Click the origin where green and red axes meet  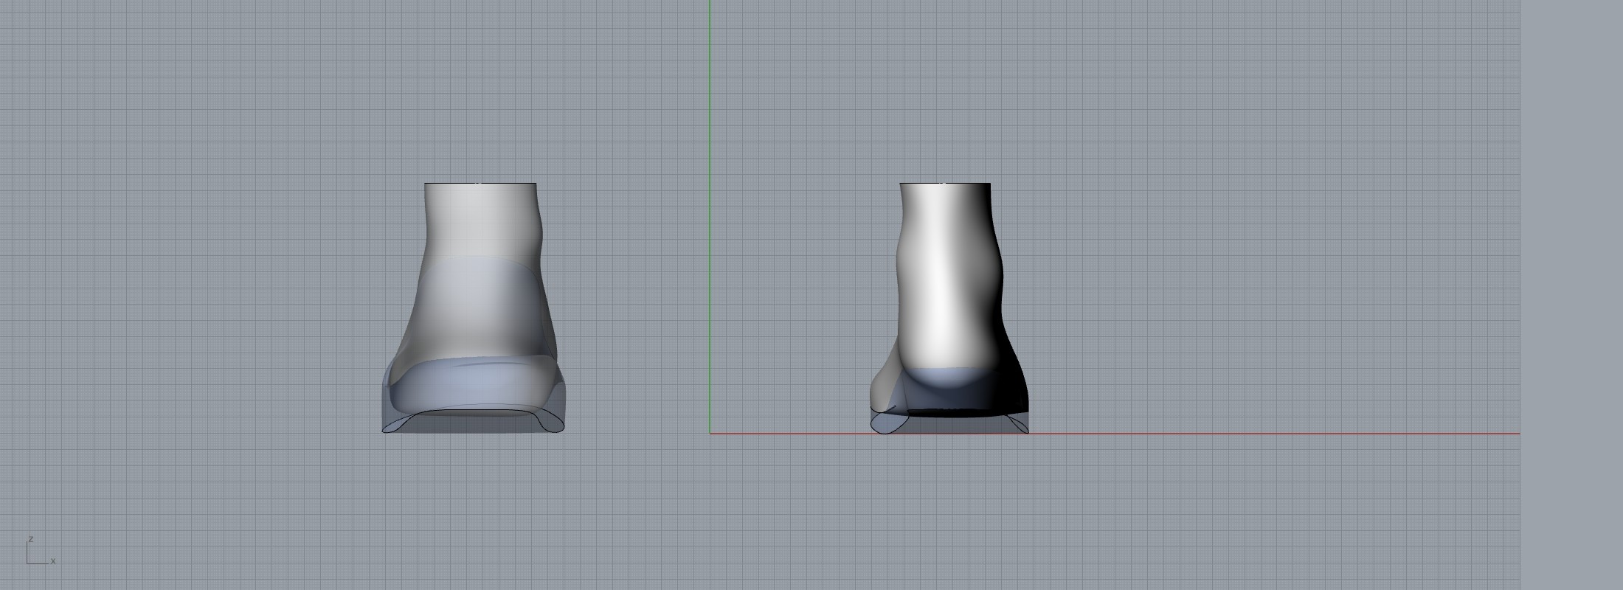pos(710,434)
